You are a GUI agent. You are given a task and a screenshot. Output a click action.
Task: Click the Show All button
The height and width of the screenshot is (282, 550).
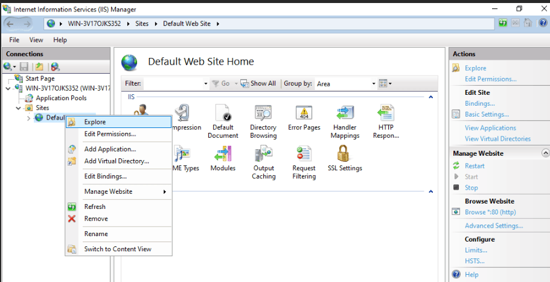[258, 83]
